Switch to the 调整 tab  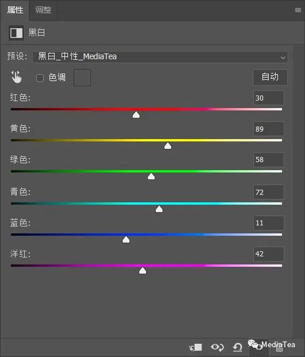[43, 10]
